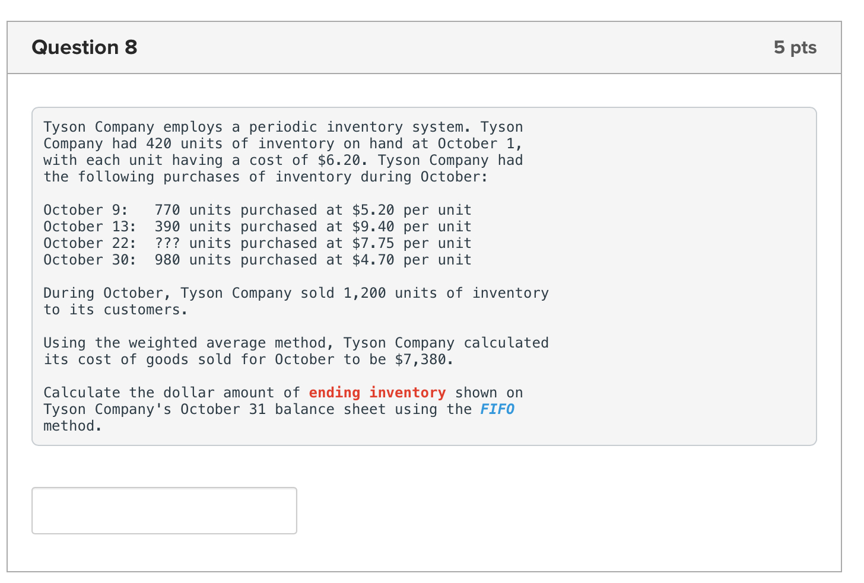864x583 pixels.
Task: Click the 'Question 8' header label
Action: tap(84, 47)
